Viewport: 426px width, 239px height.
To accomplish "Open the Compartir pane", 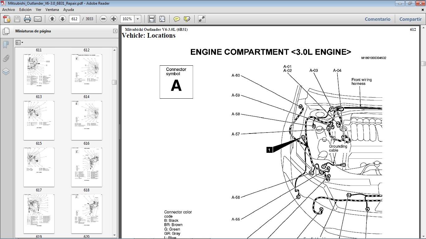I will click(410, 19).
